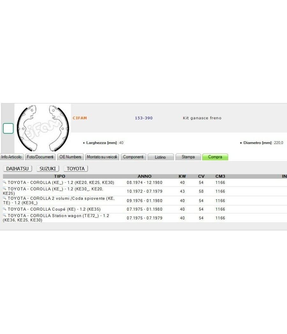Click the KW column header
Image resolution: width=287 pixels, height=334 pixels.
tap(182, 176)
